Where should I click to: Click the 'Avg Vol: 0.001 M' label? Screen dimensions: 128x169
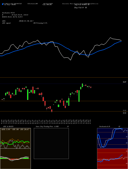82,5
